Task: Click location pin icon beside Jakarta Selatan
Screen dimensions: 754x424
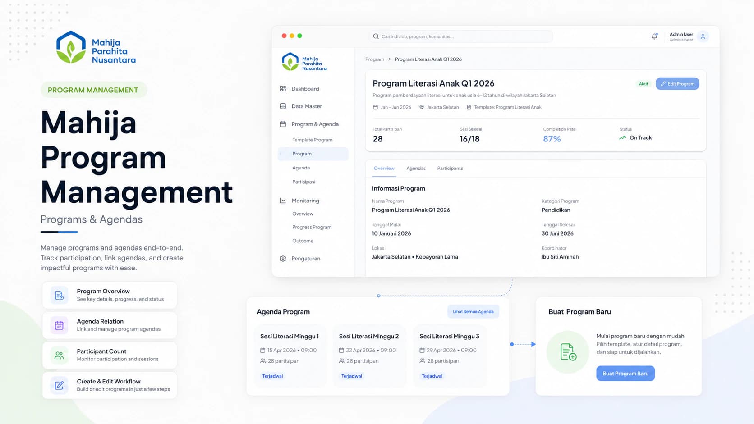Action: (x=422, y=107)
